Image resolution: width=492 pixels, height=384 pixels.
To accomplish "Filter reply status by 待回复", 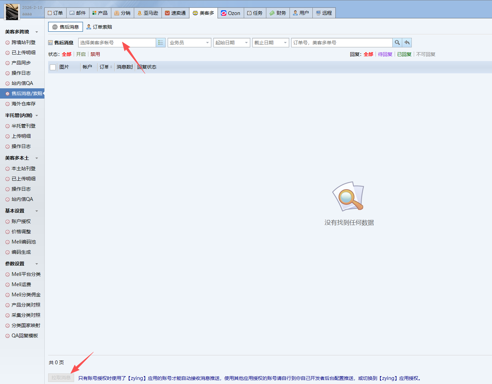I will (x=385, y=54).
